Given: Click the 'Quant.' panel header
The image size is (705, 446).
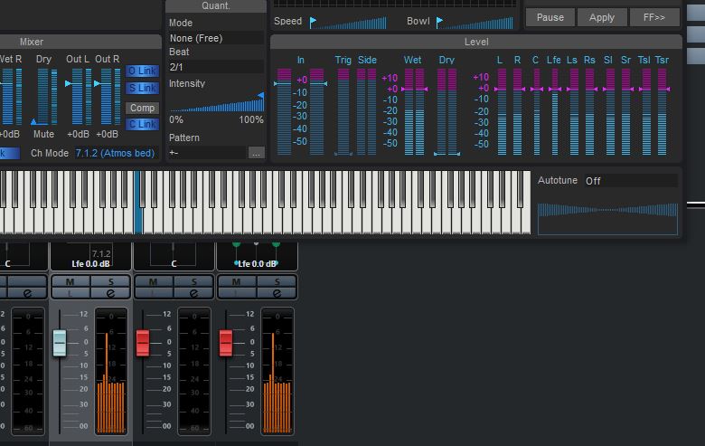Looking at the screenshot, I should (x=216, y=5).
